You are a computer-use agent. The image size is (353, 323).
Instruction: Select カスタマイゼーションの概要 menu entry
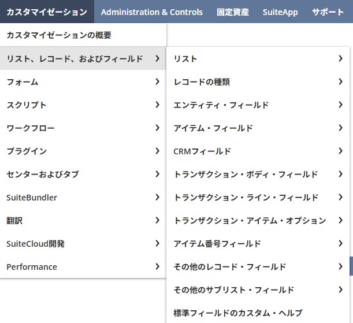click(x=59, y=35)
